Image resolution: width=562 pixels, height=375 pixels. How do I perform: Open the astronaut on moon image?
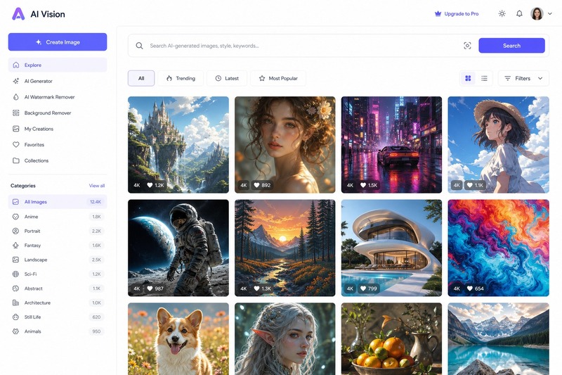point(178,248)
